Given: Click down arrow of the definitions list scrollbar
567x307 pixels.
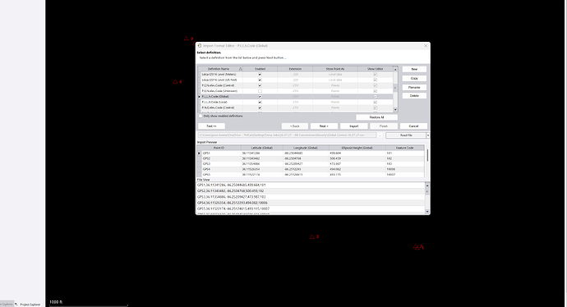Looking at the screenshot, I should [x=395, y=109].
